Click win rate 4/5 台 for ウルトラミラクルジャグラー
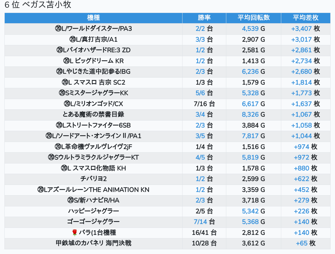Image resolution: width=335 pixels, height=254 pixels. [x=204, y=157]
